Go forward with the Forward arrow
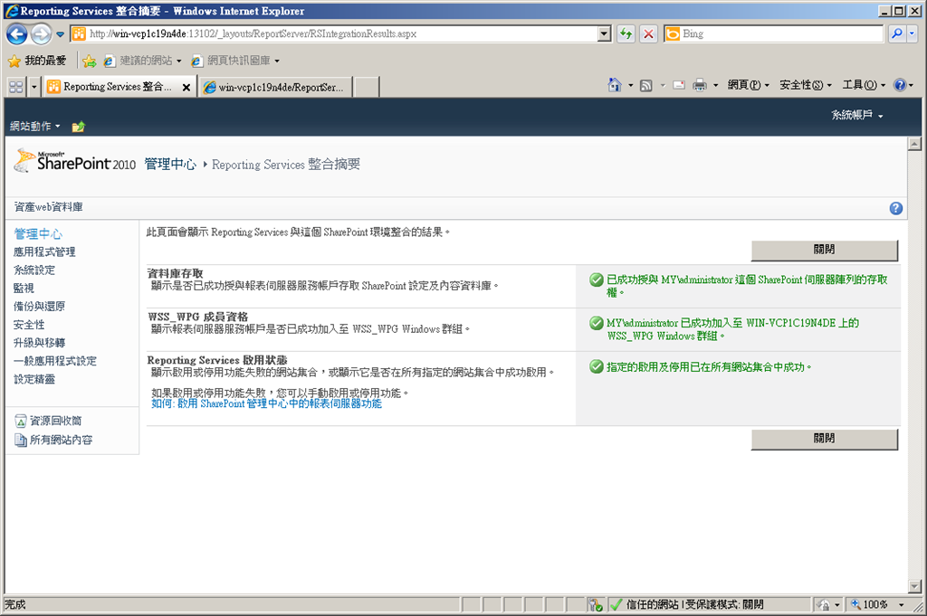This screenshot has height=616, width=927. (41, 34)
